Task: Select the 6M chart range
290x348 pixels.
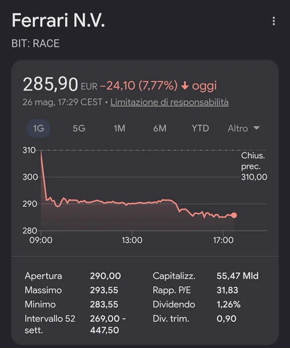Action: [160, 128]
